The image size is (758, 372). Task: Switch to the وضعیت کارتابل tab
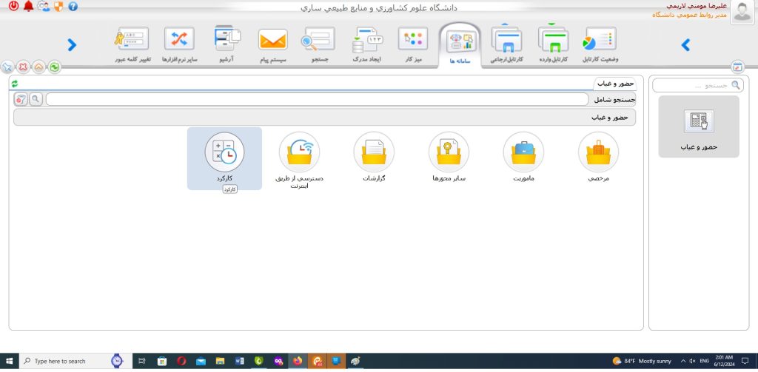(600, 41)
